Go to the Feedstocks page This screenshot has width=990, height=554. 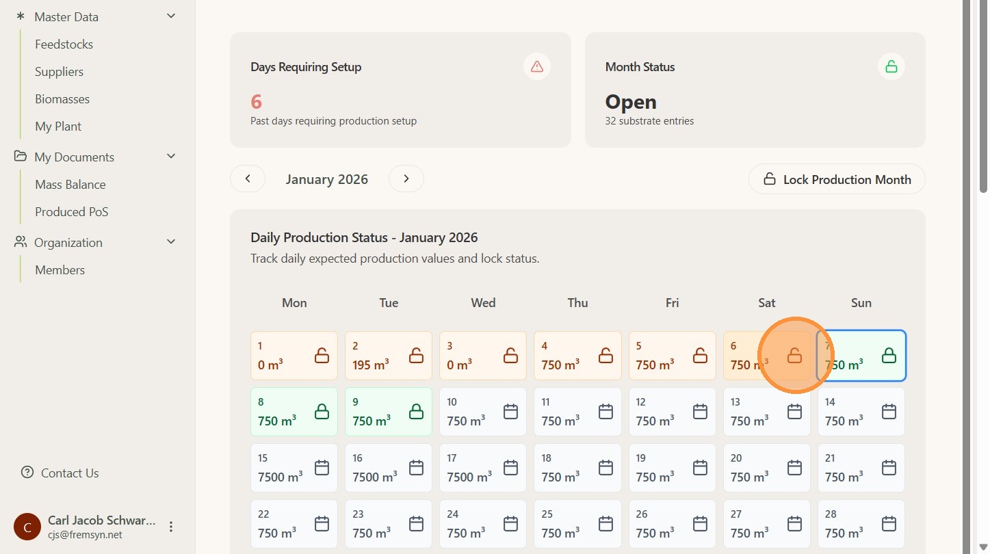coord(64,44)
